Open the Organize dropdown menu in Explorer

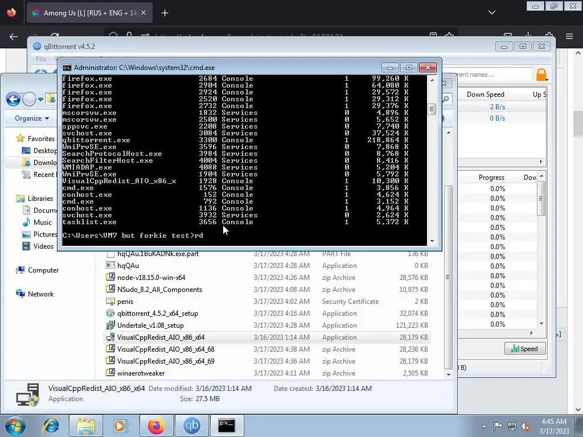point(32,118)
